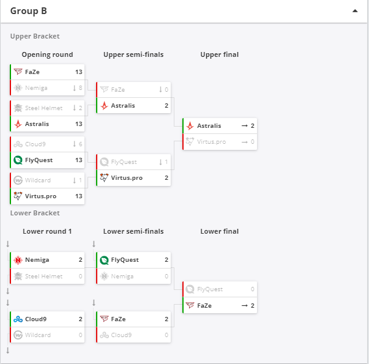Viewport: 369px width, 364px height.
Task: Click down arrow above FlyQuest lower semi-final
Action: tap(94, 244)
